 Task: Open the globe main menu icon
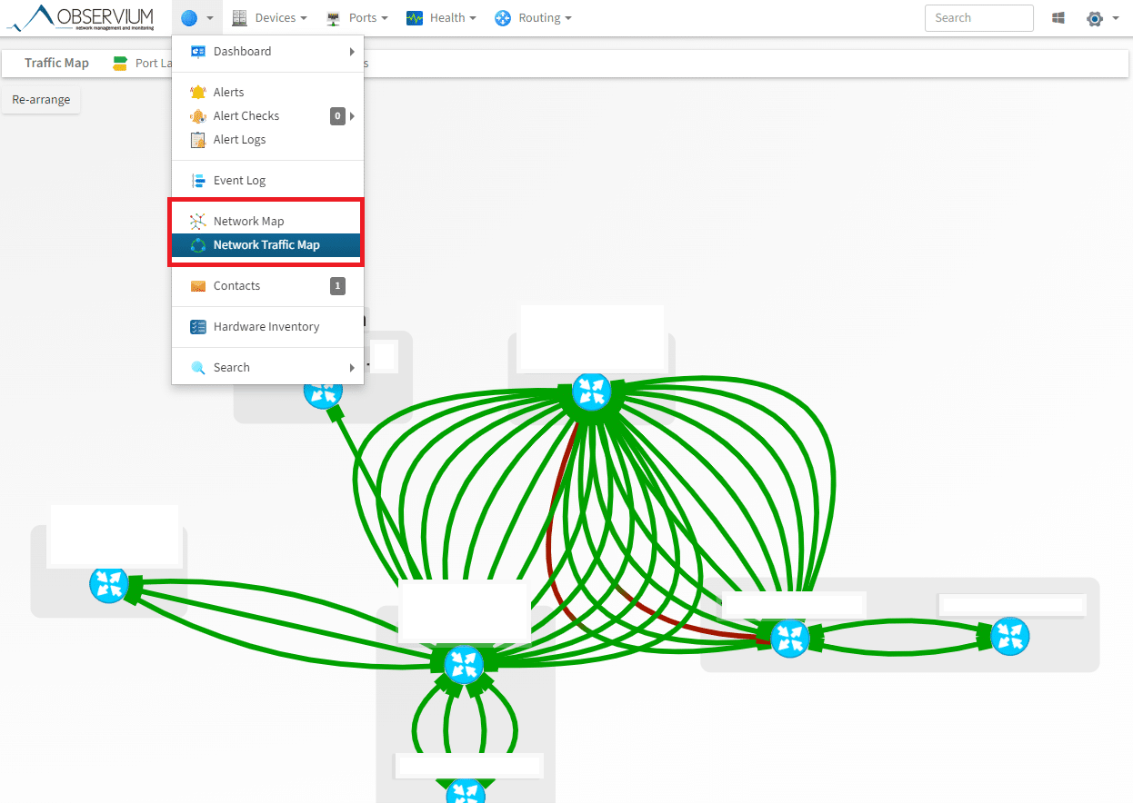189,18
